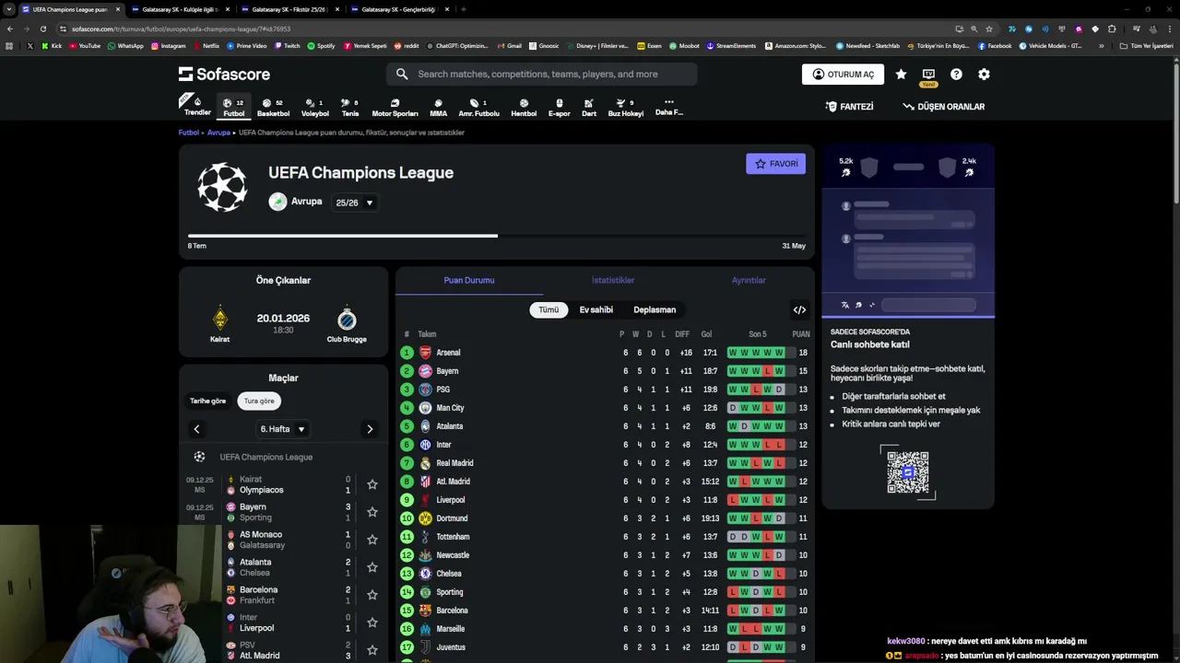Select the Basketbol sport icon
The height and width of the screenshot is (663, 1180).
coord(273,107)
